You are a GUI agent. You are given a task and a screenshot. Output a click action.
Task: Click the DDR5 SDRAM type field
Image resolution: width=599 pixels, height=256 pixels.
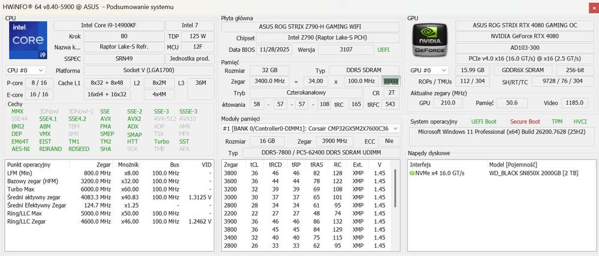364,70
